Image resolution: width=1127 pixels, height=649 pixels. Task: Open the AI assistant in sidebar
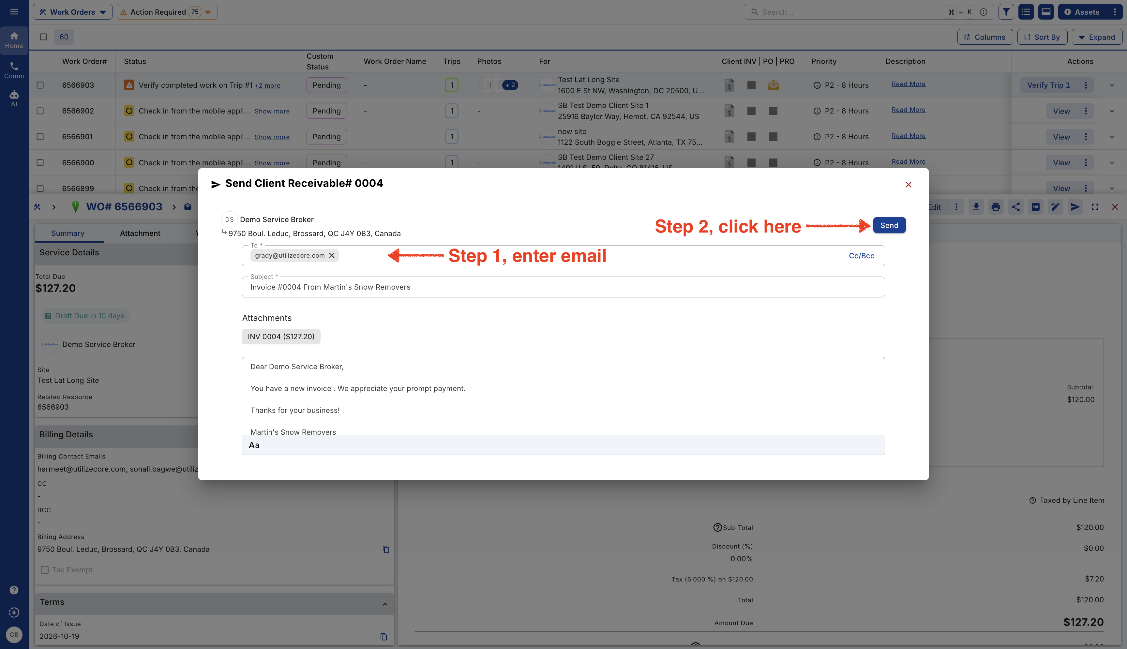click(x=14, y=98)
